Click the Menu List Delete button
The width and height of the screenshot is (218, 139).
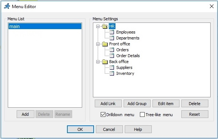(44, 114)
